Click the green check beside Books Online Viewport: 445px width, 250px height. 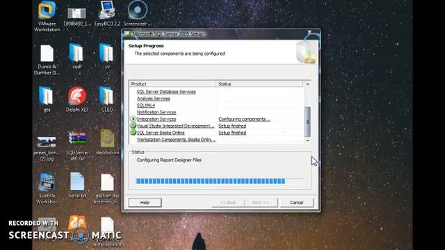tap(133, 132)
